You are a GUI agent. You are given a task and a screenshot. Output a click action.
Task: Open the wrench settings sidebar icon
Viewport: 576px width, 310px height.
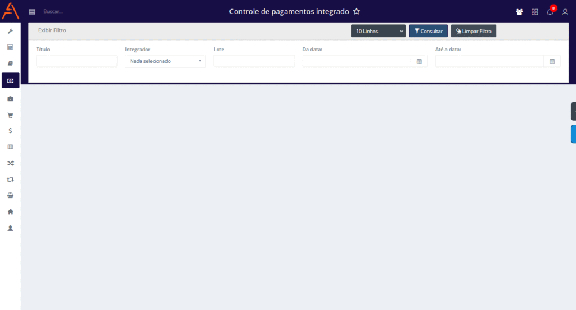10,31
